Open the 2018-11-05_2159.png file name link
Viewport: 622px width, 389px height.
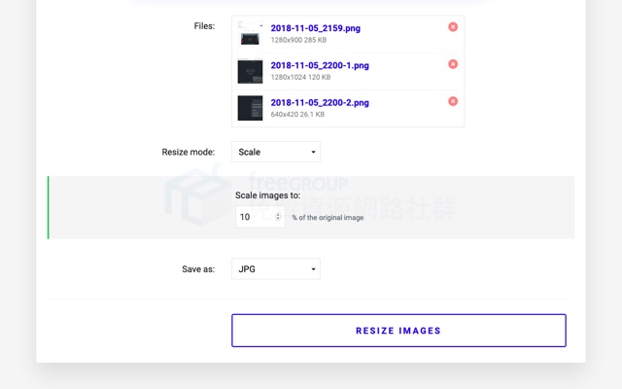pos(315,28)
